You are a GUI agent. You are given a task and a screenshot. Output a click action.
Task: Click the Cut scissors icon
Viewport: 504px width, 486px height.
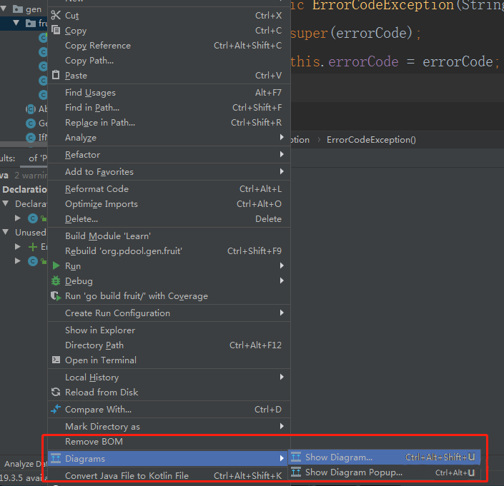[56, 15]
